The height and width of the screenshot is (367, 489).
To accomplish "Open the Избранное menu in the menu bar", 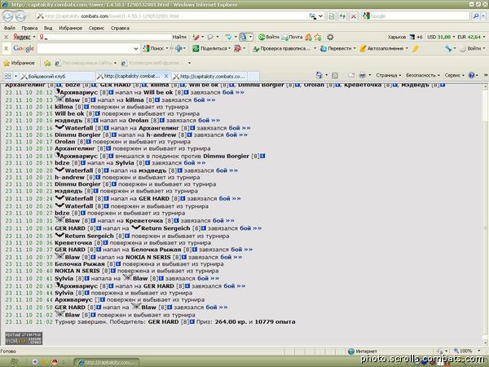I will (70, 28).
